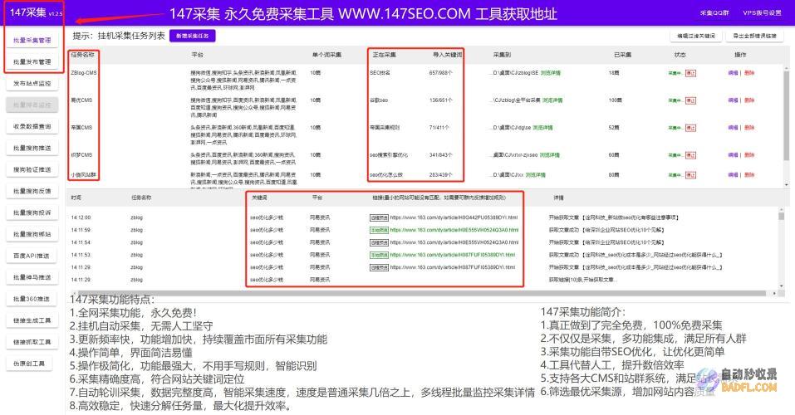Image resolution: width=795 pixels, height=415 pixels.
Task: Delete the 小旋风站群 task via 删除
Action: point(749,175)
